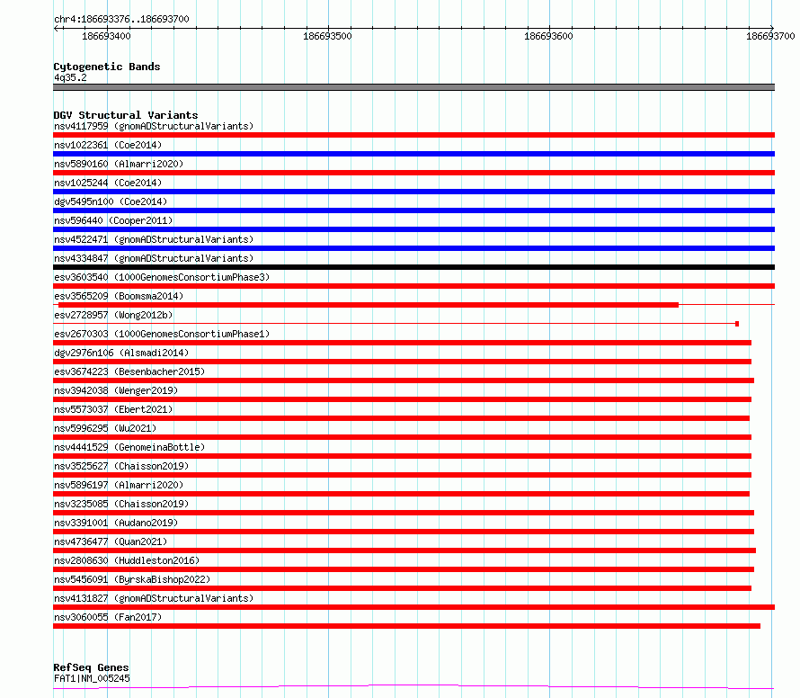The height and width of the screenshot is (698, 800).
Task: Open nsv4334847 gnomAD variant label
Action: 154,258
